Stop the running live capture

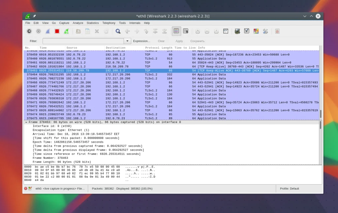point(57,31)
